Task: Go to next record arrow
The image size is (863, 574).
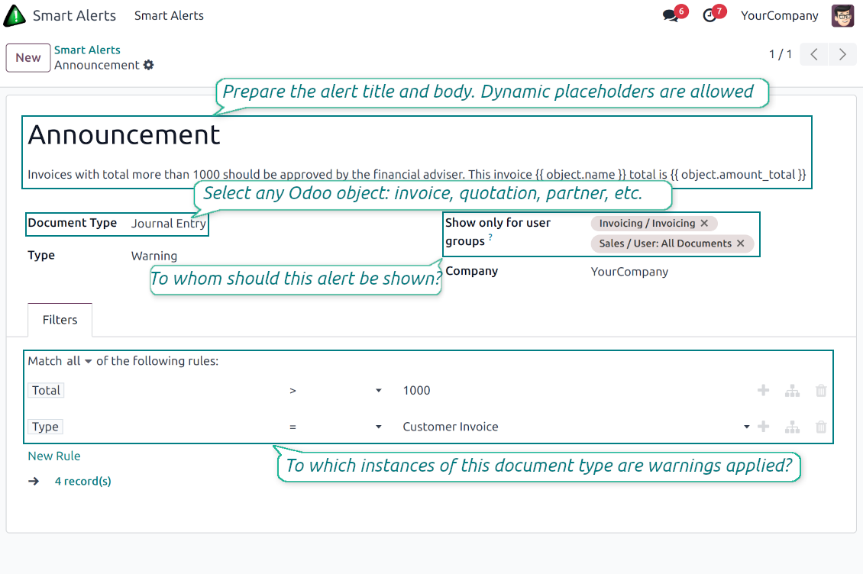Action: pyautogui.click(x=842, y=54)
